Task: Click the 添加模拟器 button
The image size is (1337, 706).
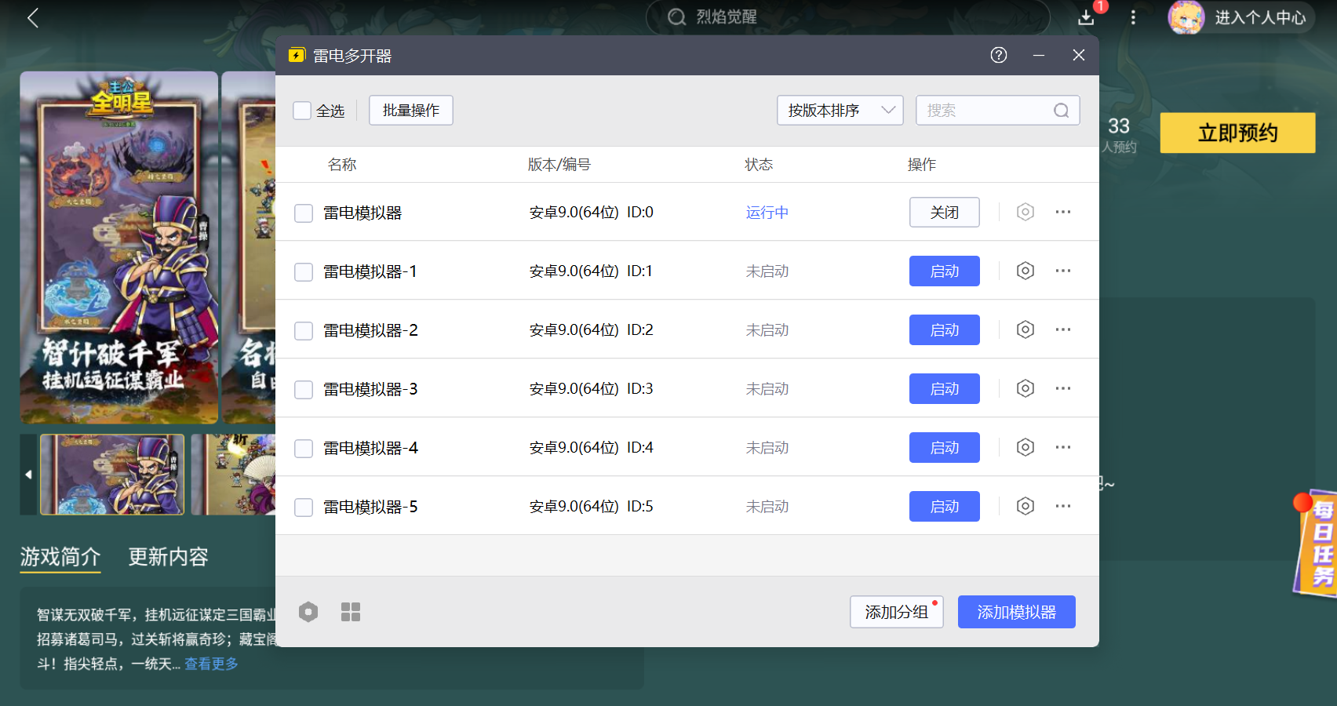Action: click(x=1016, y=612)
